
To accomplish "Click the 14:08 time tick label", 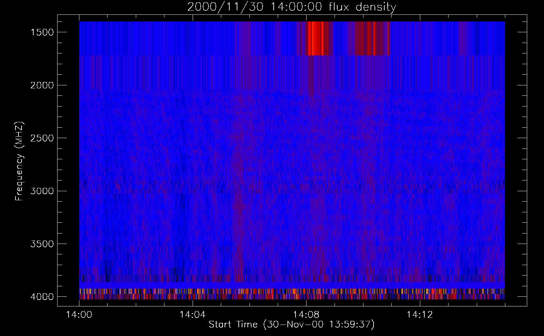I will [x=306, y=315].
